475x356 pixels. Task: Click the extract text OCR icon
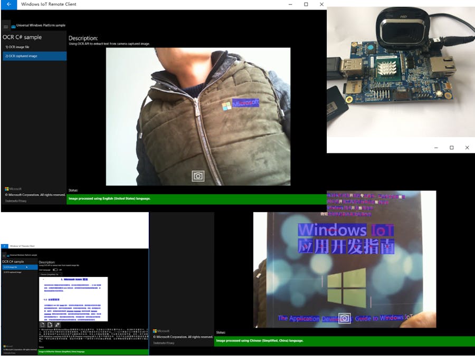tap(58, 324)
